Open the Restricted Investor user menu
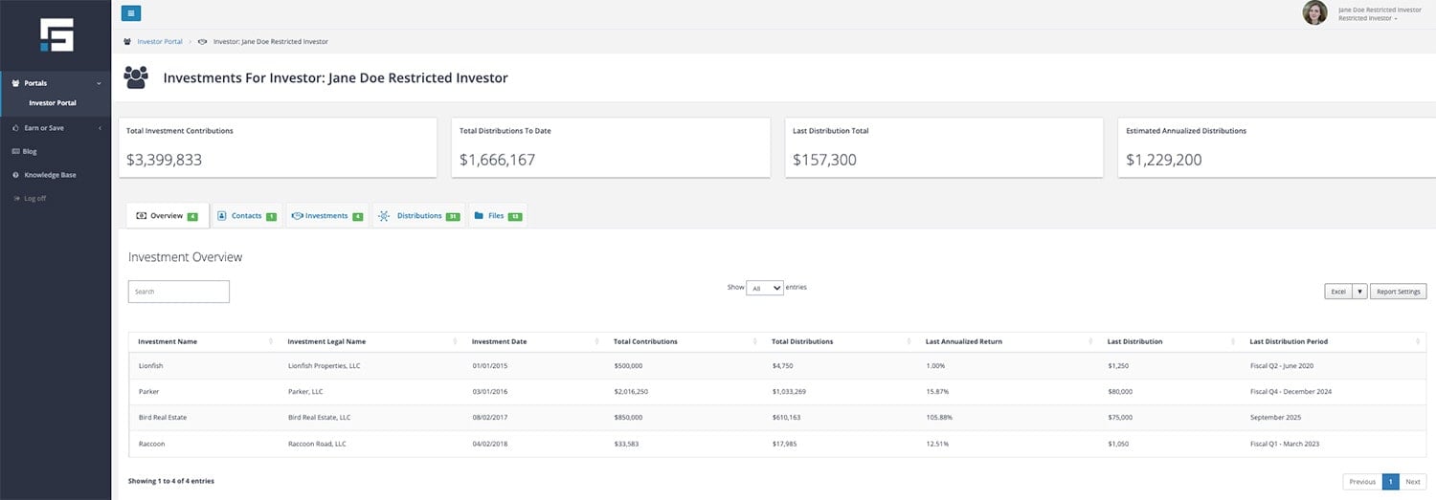Image resolution: width=1436 pixels, height=500 pixels. [1367, 18]
